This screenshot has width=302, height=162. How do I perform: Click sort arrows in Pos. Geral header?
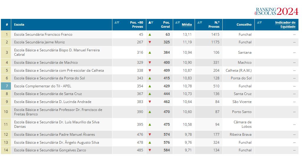tap(151, 22)
